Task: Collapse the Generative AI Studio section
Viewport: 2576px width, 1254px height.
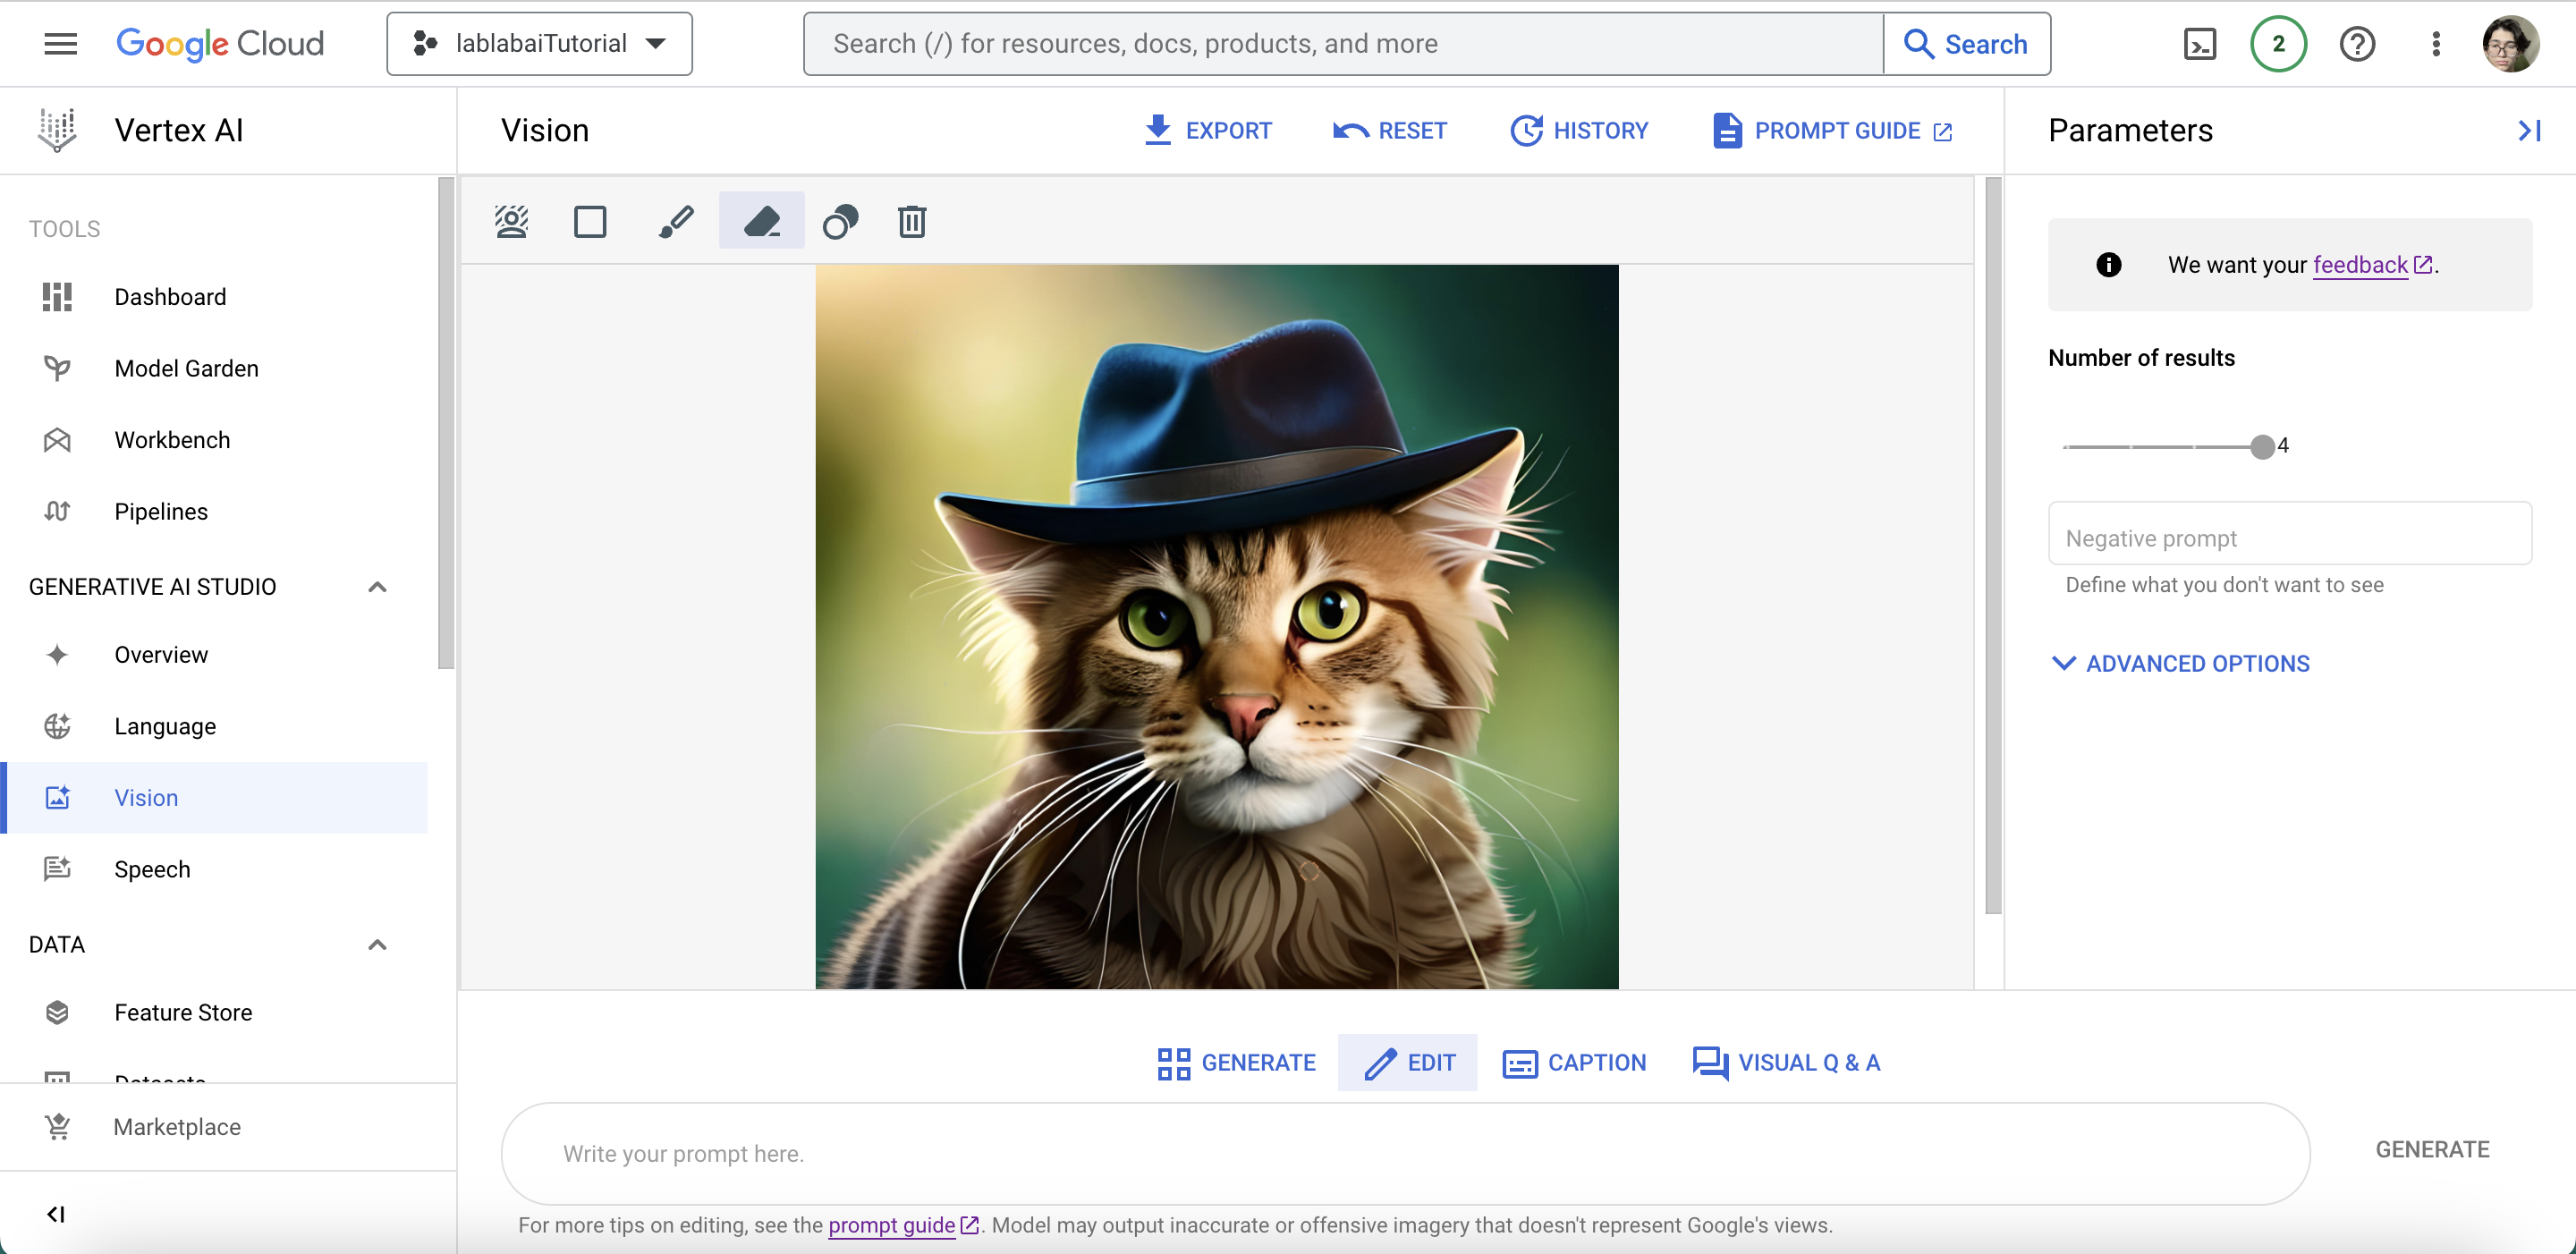Action: point(377,587)
